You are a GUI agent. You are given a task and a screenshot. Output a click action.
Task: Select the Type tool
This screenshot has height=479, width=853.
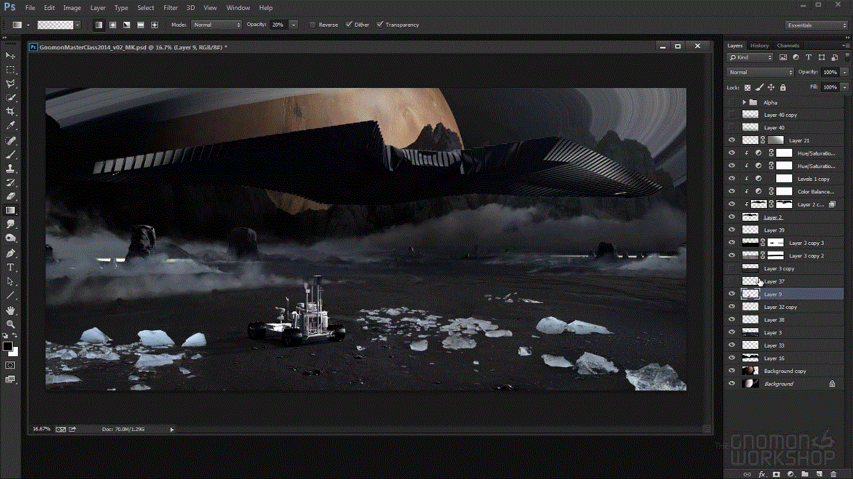pos(10,268)
